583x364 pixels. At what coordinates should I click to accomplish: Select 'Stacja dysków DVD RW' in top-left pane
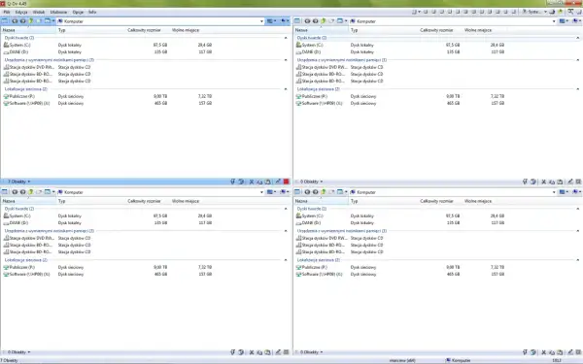(x=28, y=67)
